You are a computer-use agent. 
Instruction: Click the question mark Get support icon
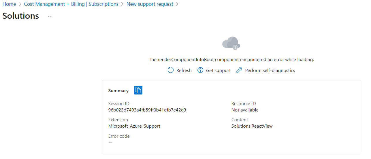(x=200, y=70)
